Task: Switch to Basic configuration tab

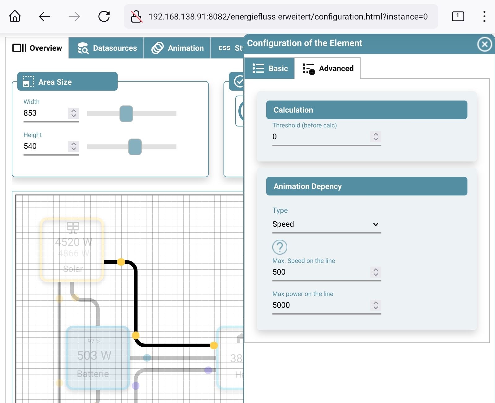Action: click(x=270, y=68)
